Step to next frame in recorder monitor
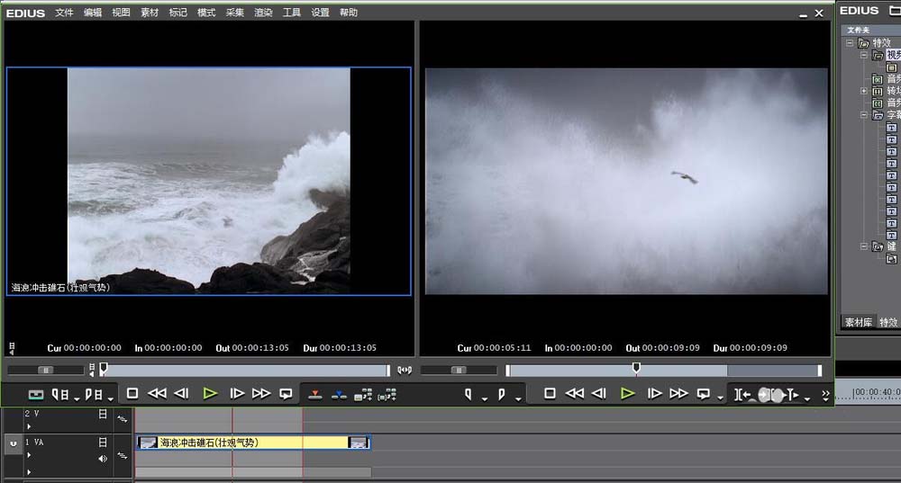 coord(654,394)
